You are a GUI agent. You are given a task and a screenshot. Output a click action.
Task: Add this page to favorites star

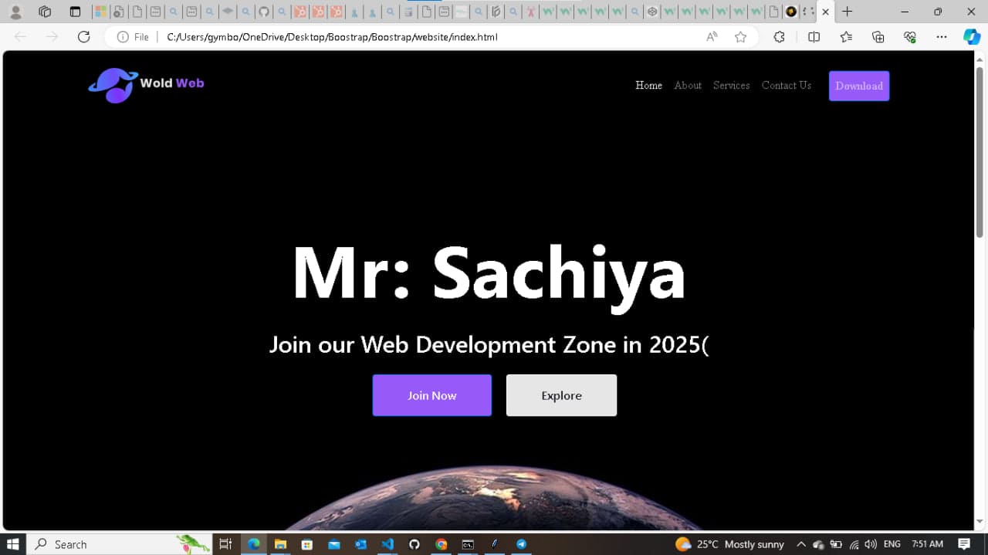click(740, 37)
